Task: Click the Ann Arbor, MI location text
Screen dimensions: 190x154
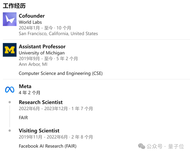Action: pos(33,64)
